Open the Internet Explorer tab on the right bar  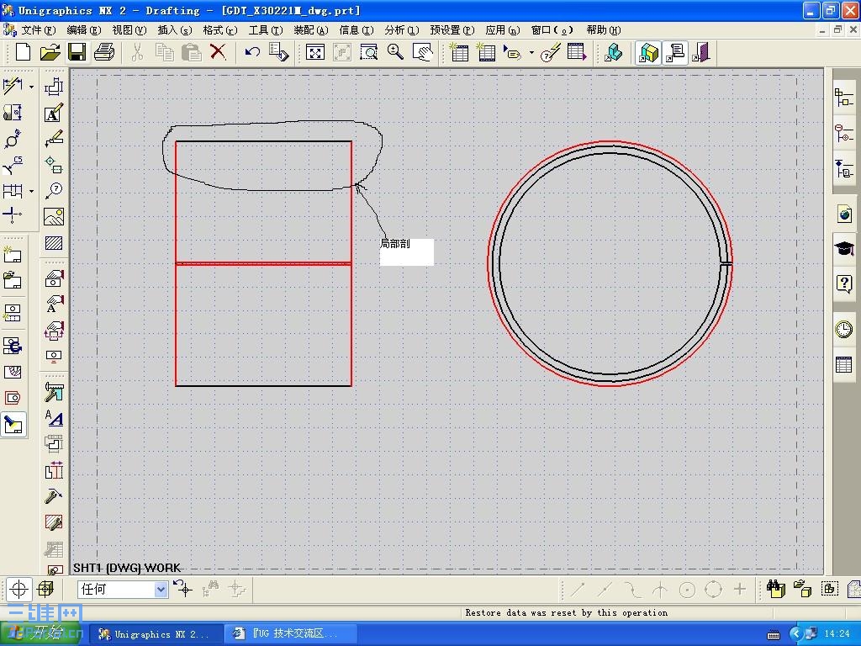pos(844,214)
